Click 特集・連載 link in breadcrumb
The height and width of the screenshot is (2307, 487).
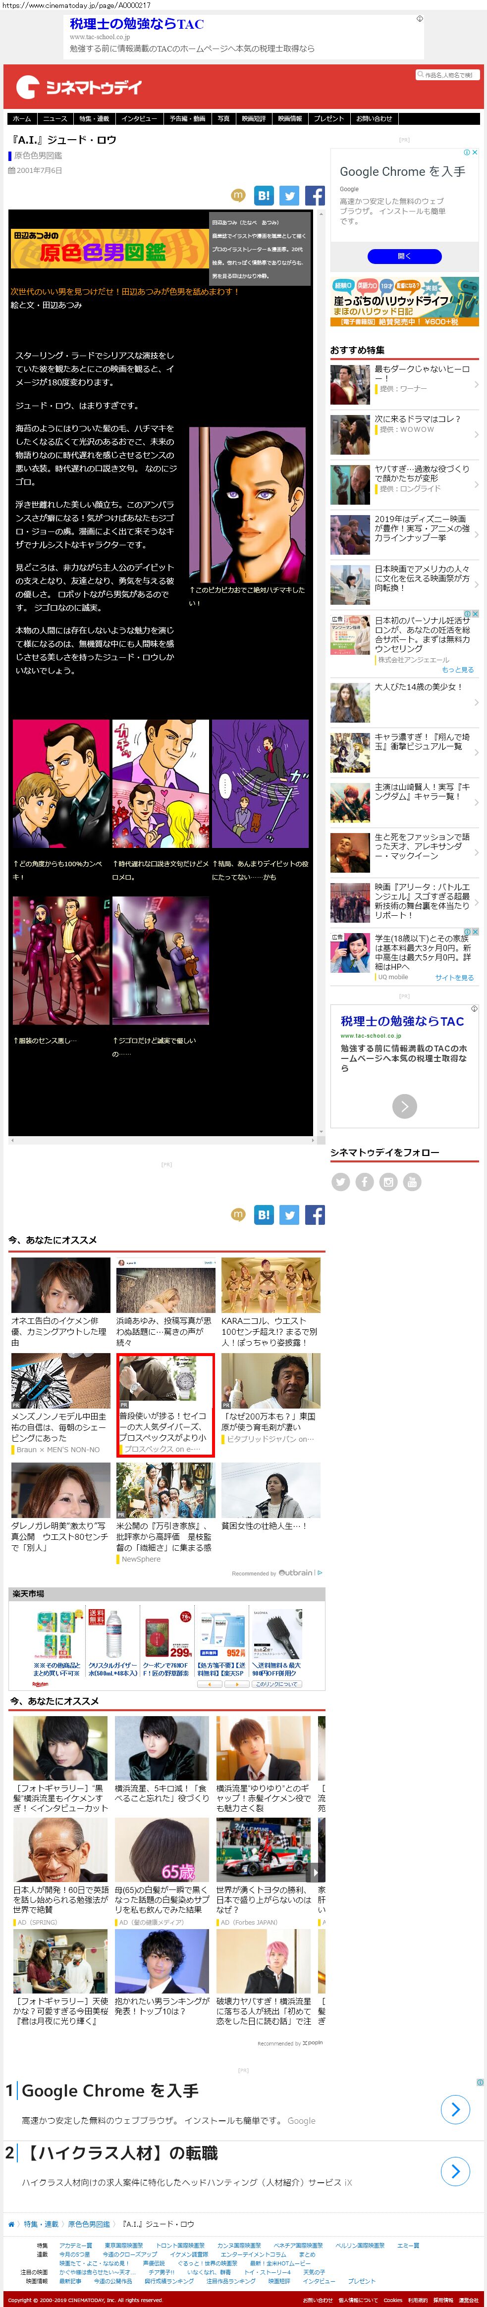pyautogui.click(x=40, y=2224)
